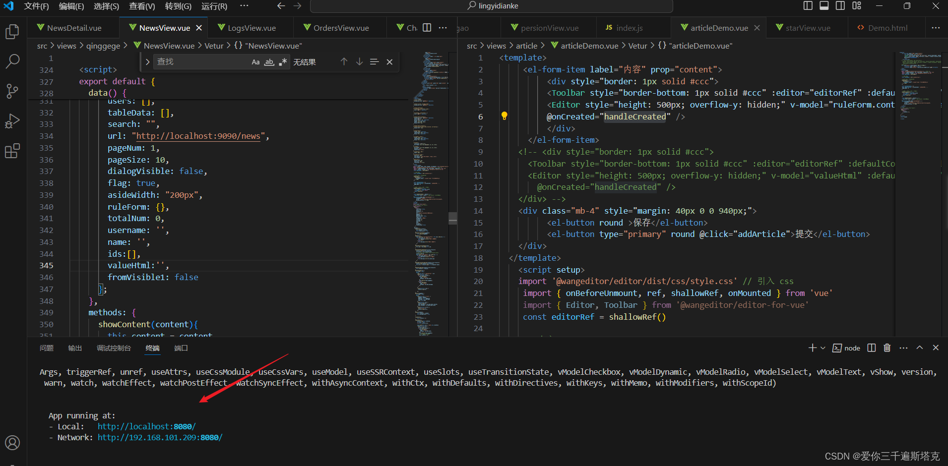Enable regex search in the find widget

(x=282, y=61)
